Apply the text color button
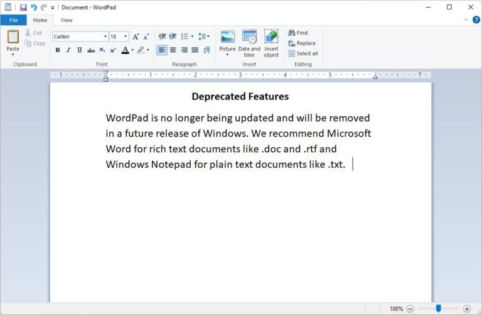Screen dimensions: 482x315 tap(125, 50)
